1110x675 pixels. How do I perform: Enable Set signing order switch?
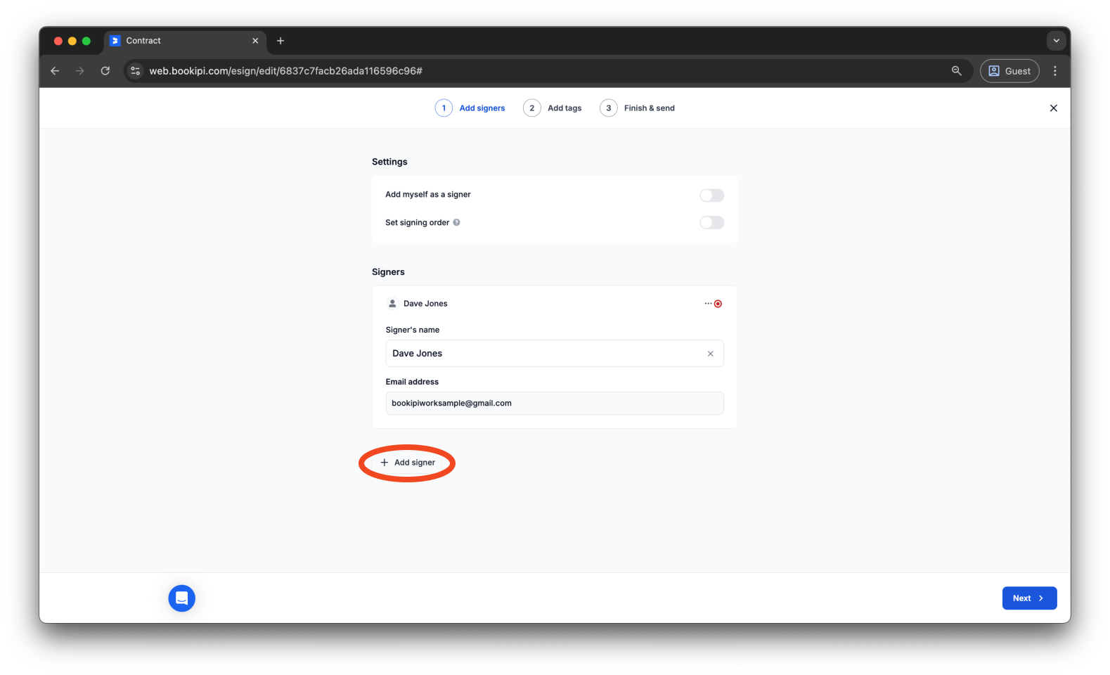coord(711,222)
